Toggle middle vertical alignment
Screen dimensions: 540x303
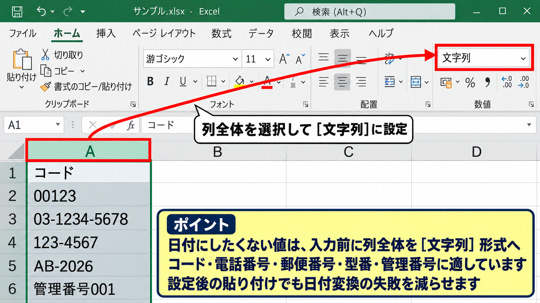coord(342,58)
